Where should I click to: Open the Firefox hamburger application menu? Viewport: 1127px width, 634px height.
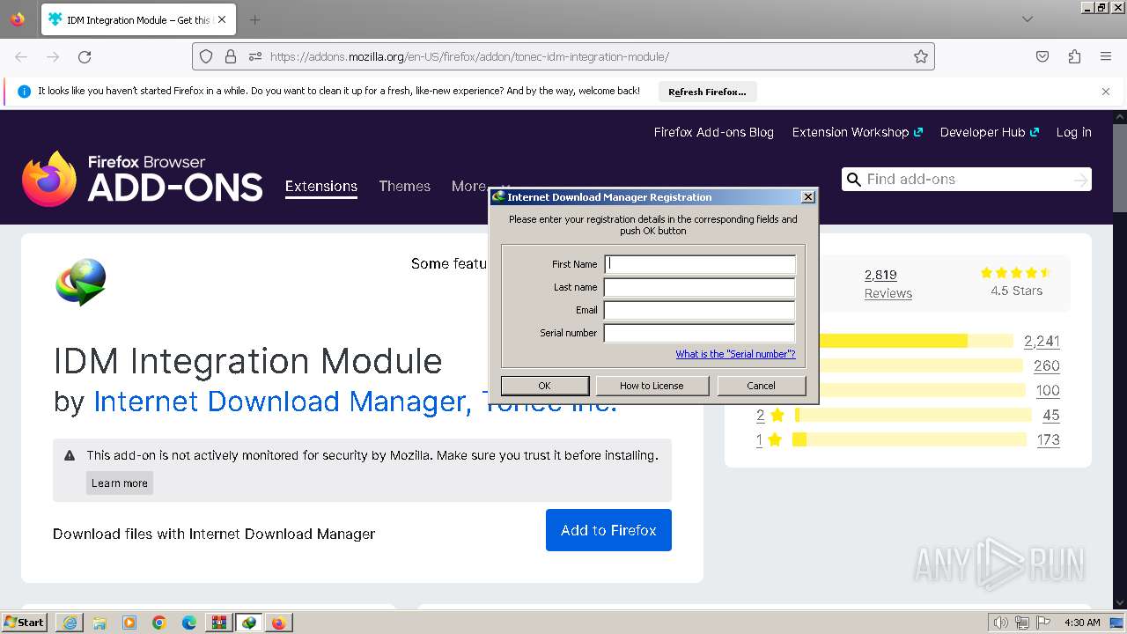[x=1106, y=56]
